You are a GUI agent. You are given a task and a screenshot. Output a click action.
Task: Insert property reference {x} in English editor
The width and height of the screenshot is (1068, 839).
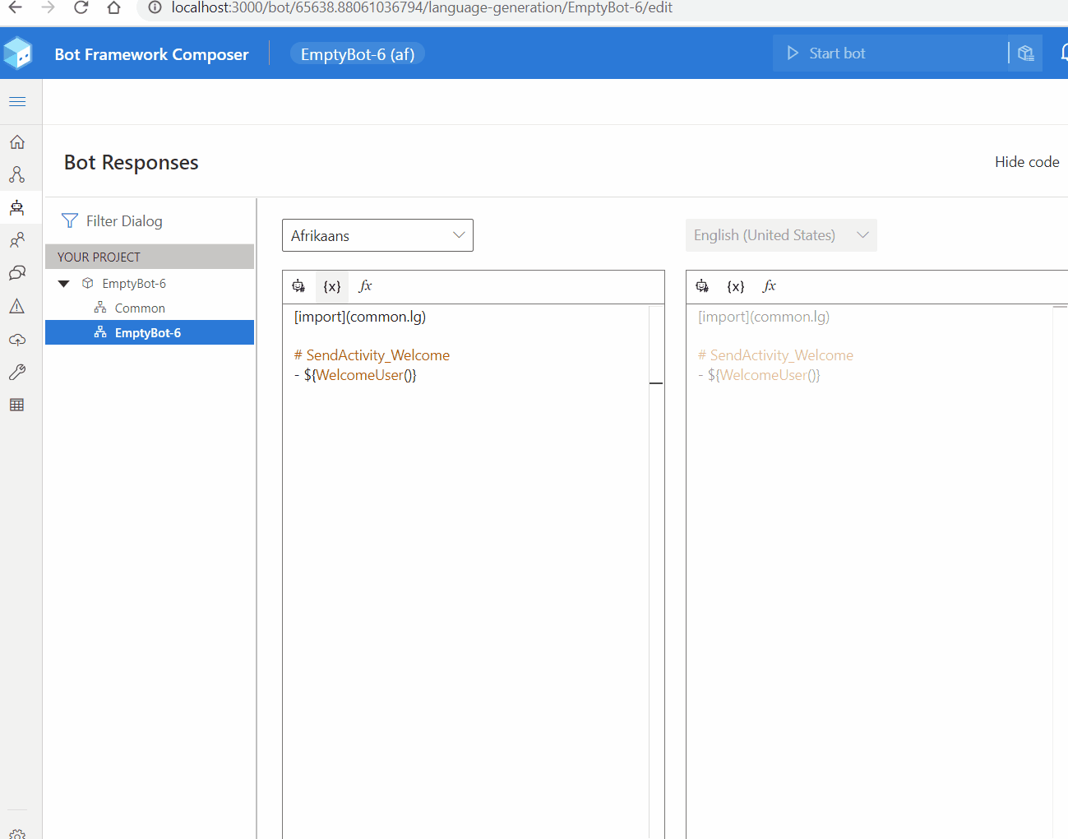click(736, 286)
